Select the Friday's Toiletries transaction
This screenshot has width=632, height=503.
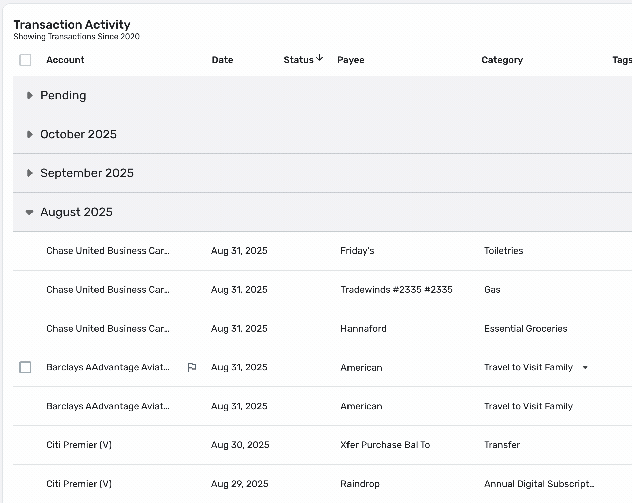357,251
